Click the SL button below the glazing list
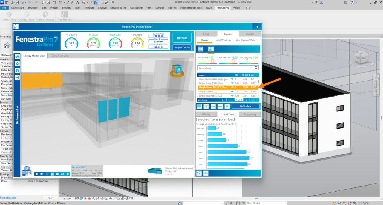 coord(227,106)
